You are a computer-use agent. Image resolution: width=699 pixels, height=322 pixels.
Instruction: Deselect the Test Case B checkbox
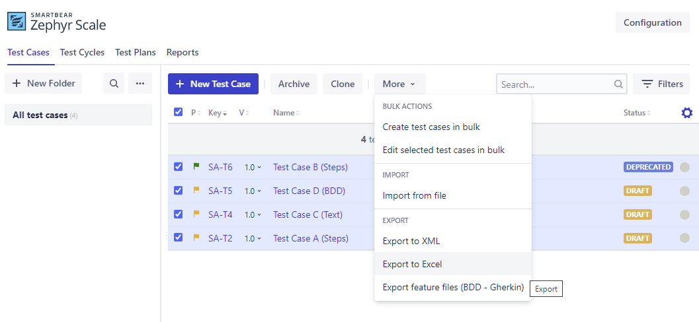pyautogui.click(x=178, y=167)
